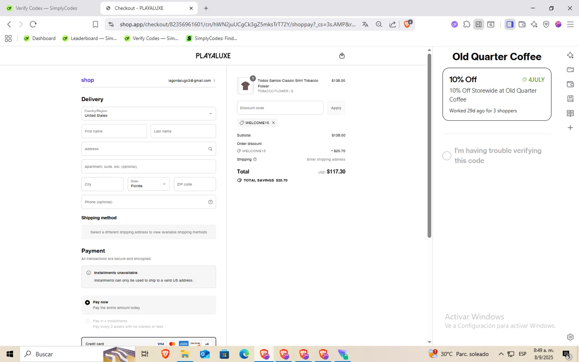
Task: Click the Brave Shields icon in address bar
Action: [407, 24]
